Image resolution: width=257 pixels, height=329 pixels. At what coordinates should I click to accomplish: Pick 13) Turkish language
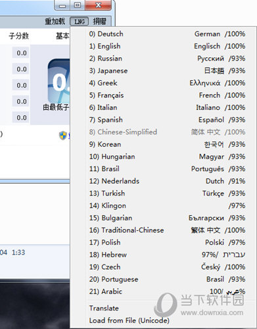(x=163, y=193)
